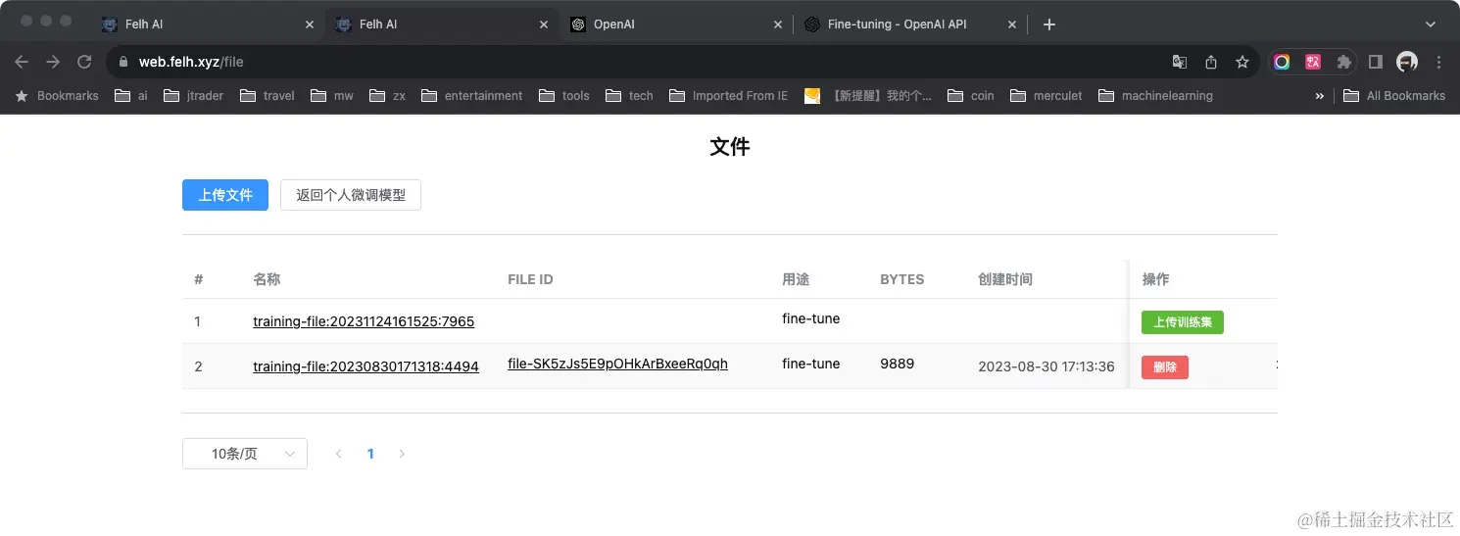Close the Fine-tuning - OpenAI API tab
This screenshot has height=536, width=1460.
pyautogui.click(x=1013, y=24)
